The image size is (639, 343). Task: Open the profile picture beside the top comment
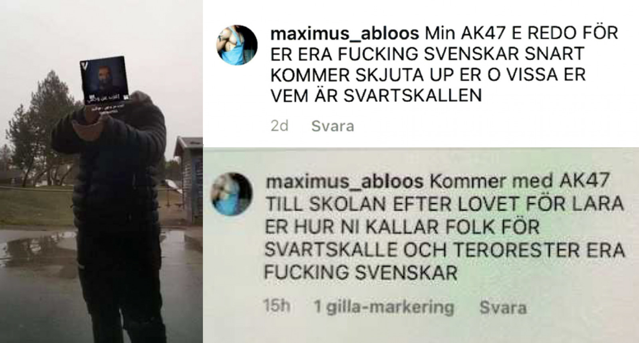237,45
